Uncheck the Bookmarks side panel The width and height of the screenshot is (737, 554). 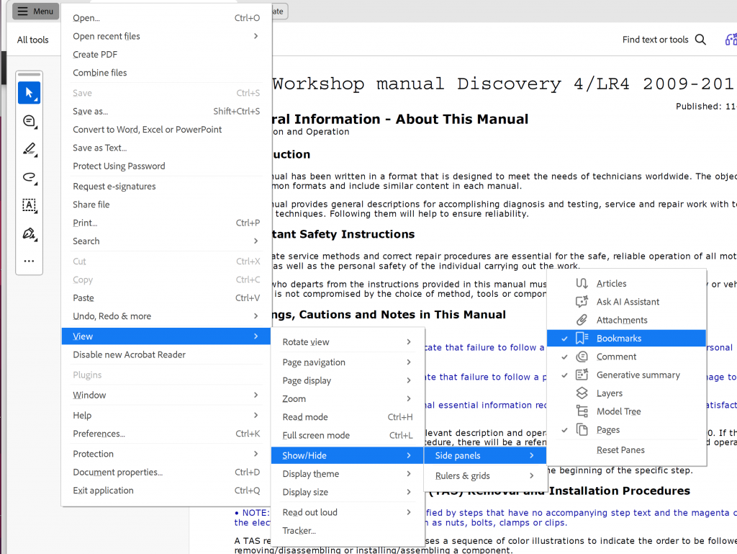(x=626, y=338)
